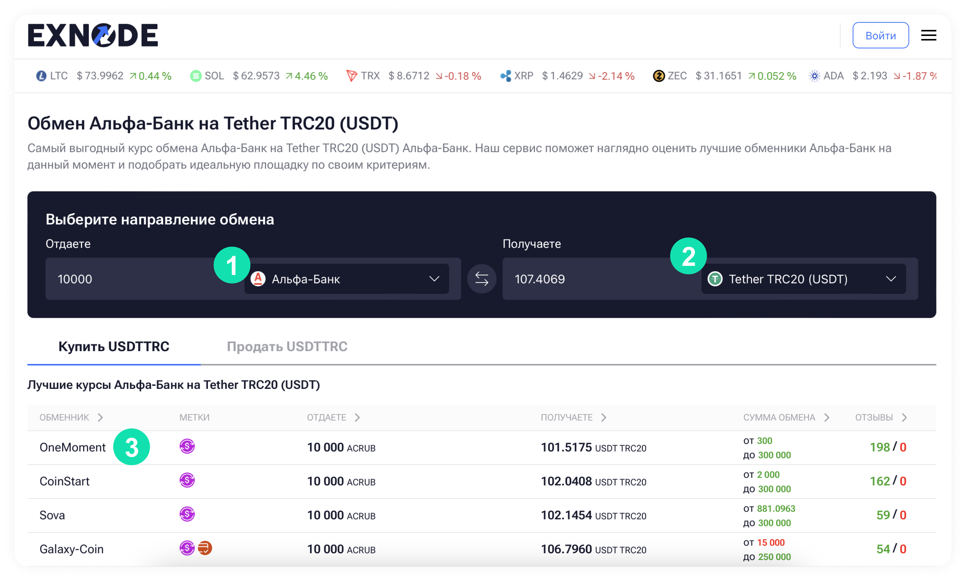
Task: Click the purple label icon in OneMoment row
Action: (187, 446)
